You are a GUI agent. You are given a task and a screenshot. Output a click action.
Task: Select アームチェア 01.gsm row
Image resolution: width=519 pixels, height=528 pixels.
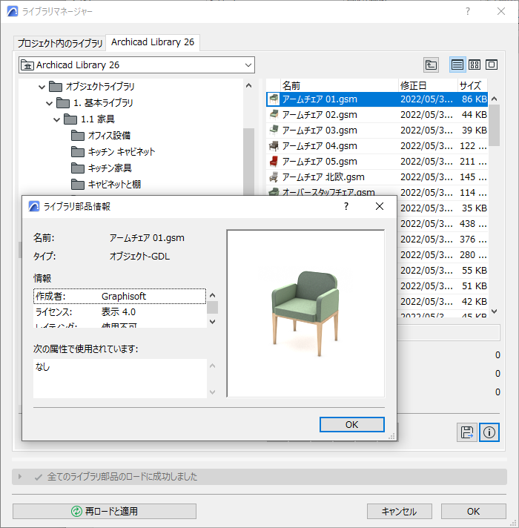coord(377,99)
